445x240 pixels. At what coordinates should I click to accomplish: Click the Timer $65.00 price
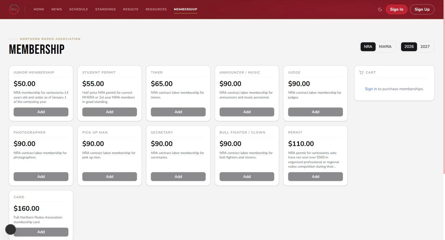pos(162,84)
